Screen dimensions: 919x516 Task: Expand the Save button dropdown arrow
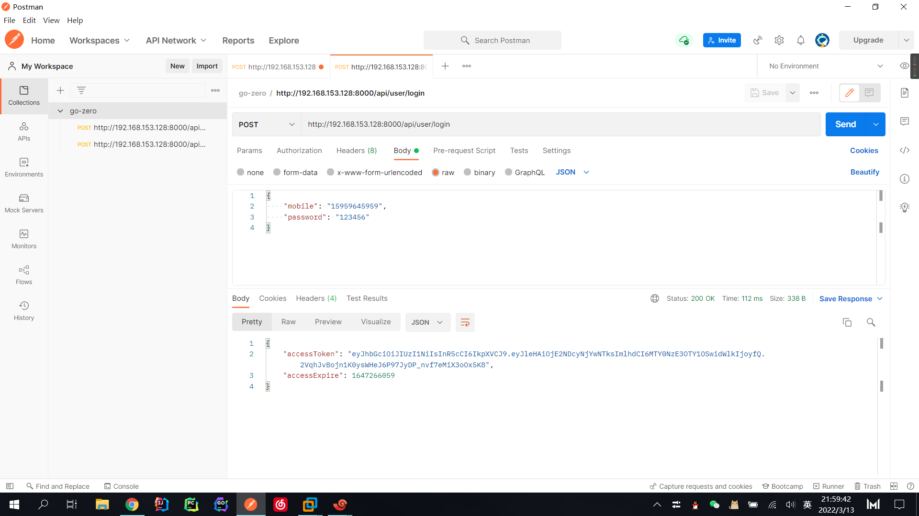(793, 93)
